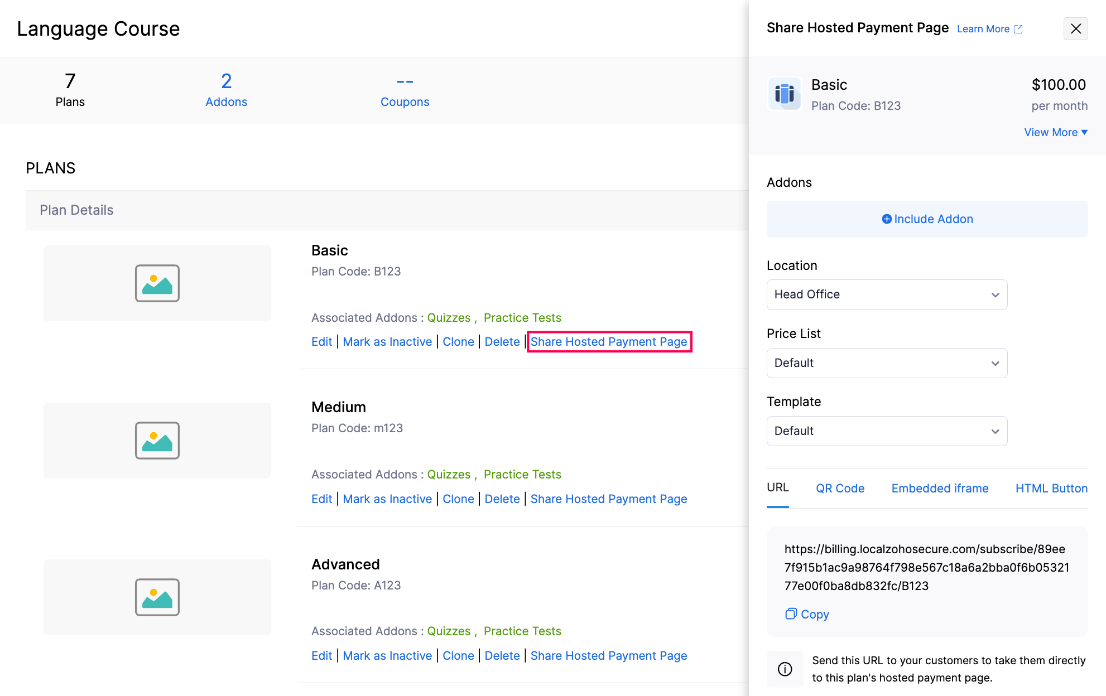The width and height of the screenshot is (1106, 696).
Task: Clone the Advanced plan
Action: point(458,656)
